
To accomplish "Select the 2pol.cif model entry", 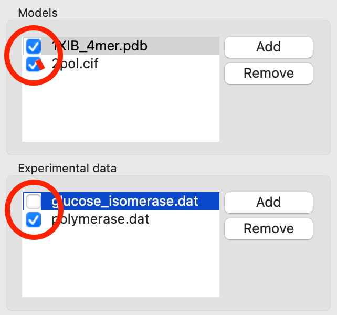I will click(75, 64).
